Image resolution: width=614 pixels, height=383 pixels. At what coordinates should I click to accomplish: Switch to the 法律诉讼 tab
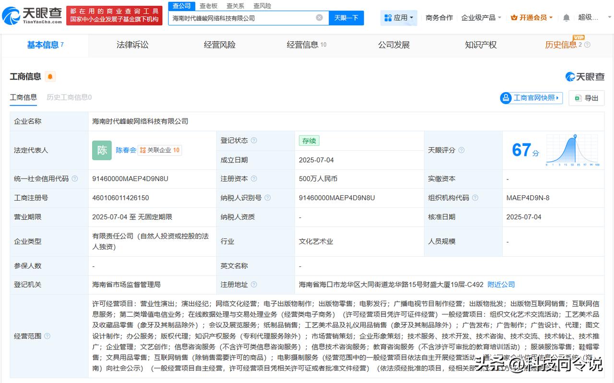click(132, 45)
